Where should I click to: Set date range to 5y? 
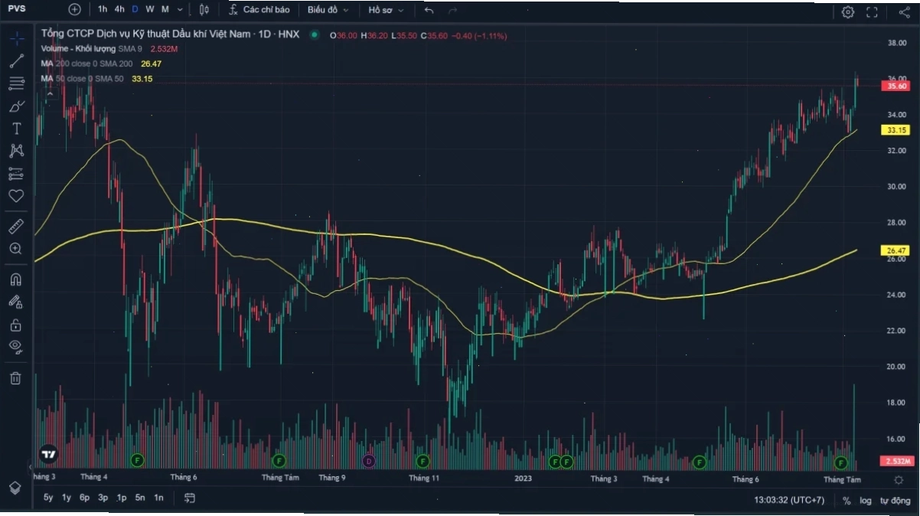pyautogui.click(x=48, y=498)
